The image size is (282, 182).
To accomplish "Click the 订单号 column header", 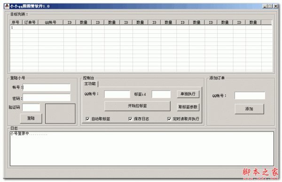I will (30, 22).
